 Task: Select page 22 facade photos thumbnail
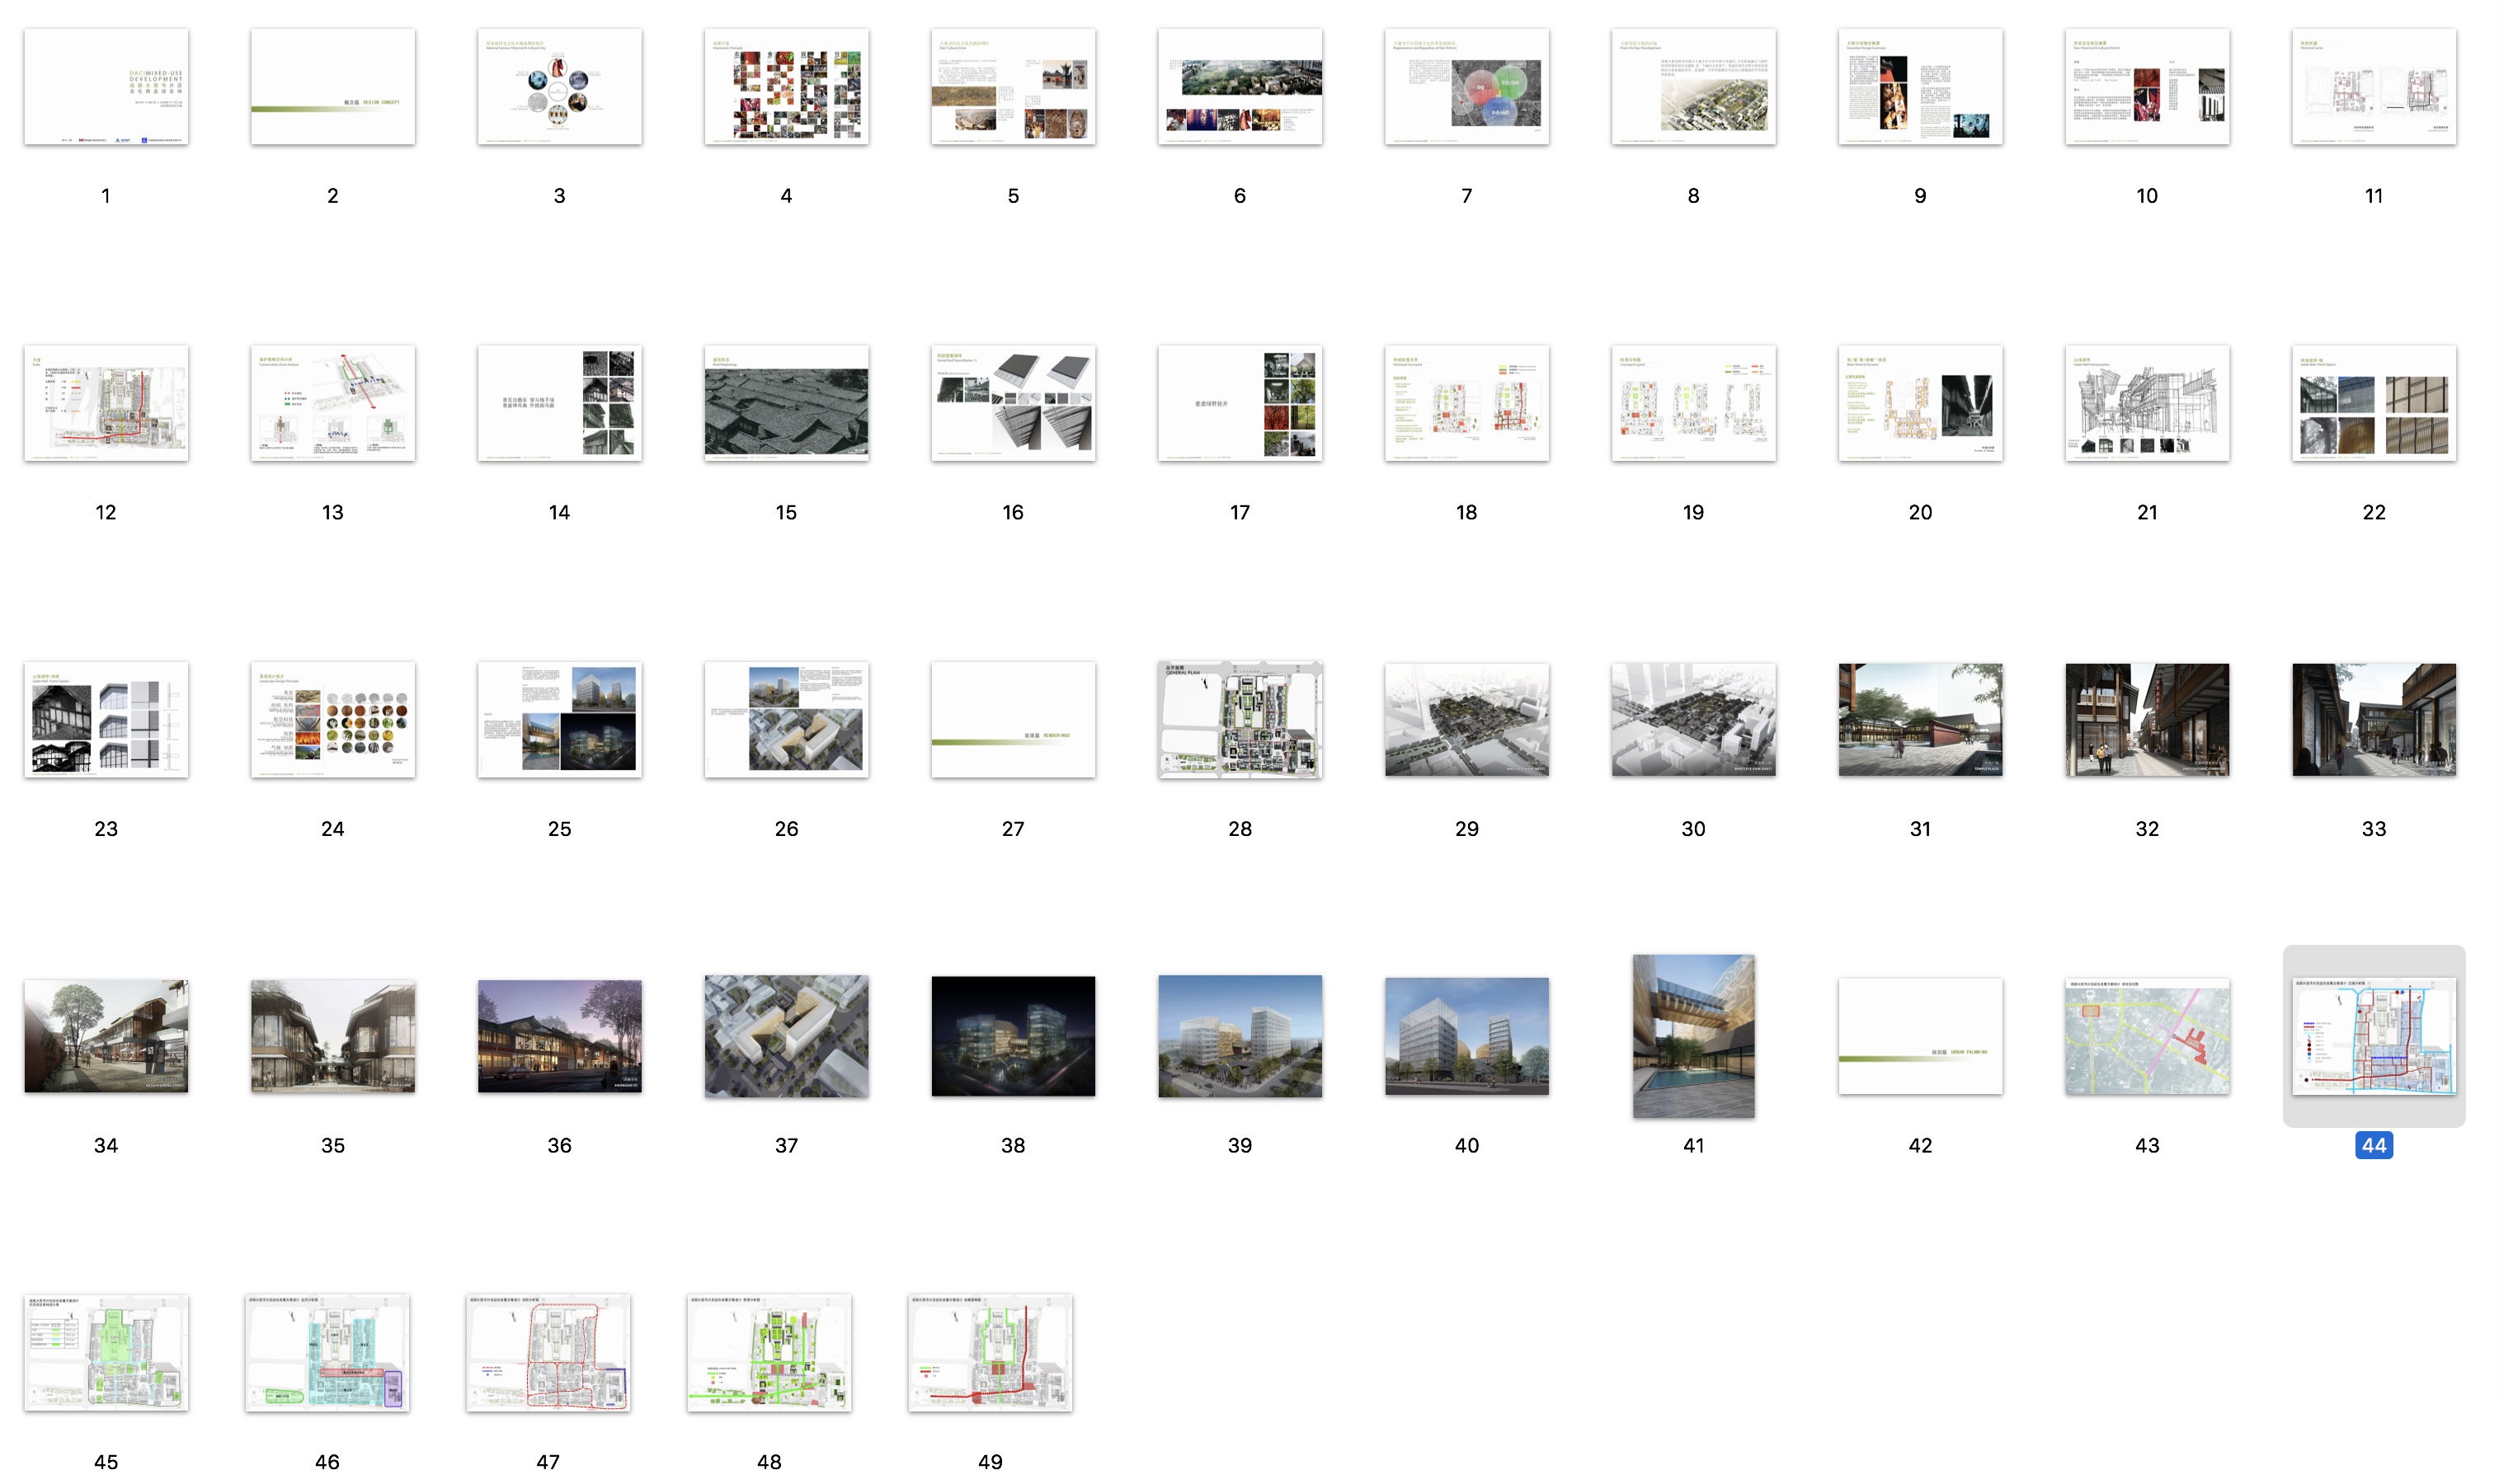pos(2374,403)
